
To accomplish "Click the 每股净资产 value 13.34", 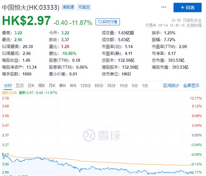I will point(31,67).
